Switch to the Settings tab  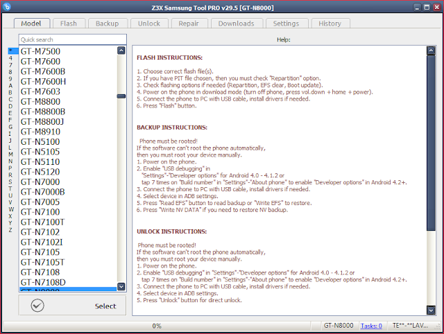(287, 24)
